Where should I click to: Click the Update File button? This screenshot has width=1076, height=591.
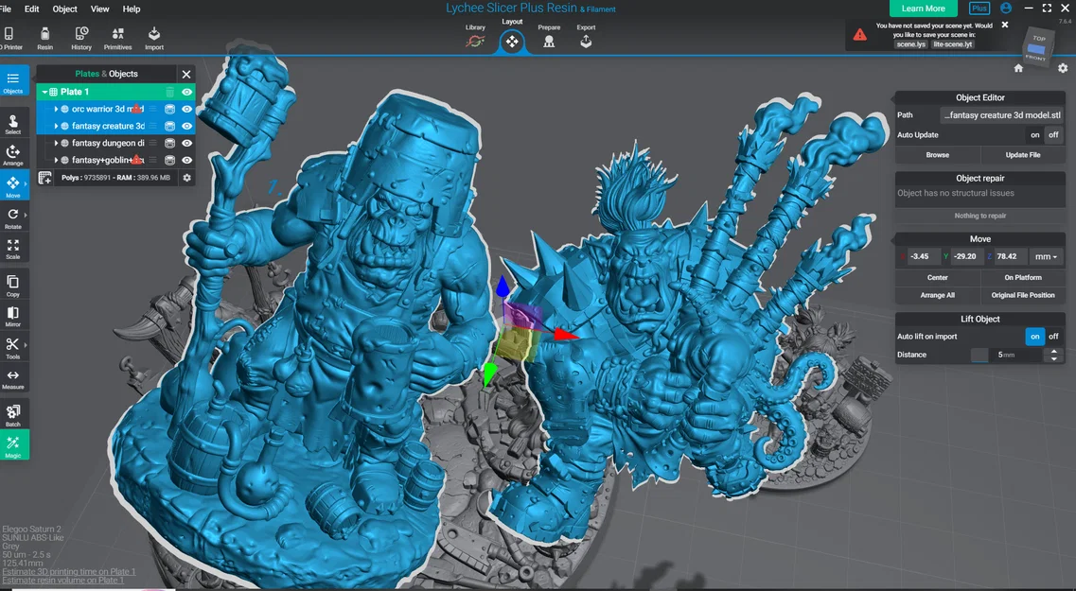tap(1022, 155)
